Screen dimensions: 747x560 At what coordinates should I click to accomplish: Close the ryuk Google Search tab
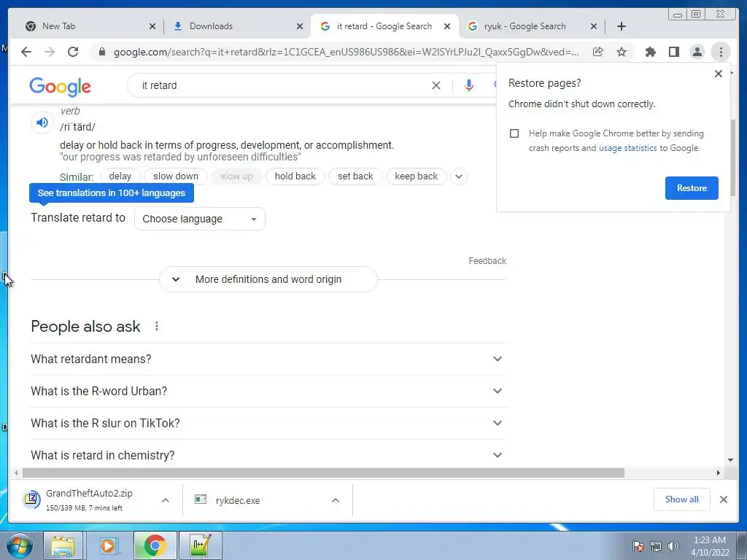click(594, 26)
